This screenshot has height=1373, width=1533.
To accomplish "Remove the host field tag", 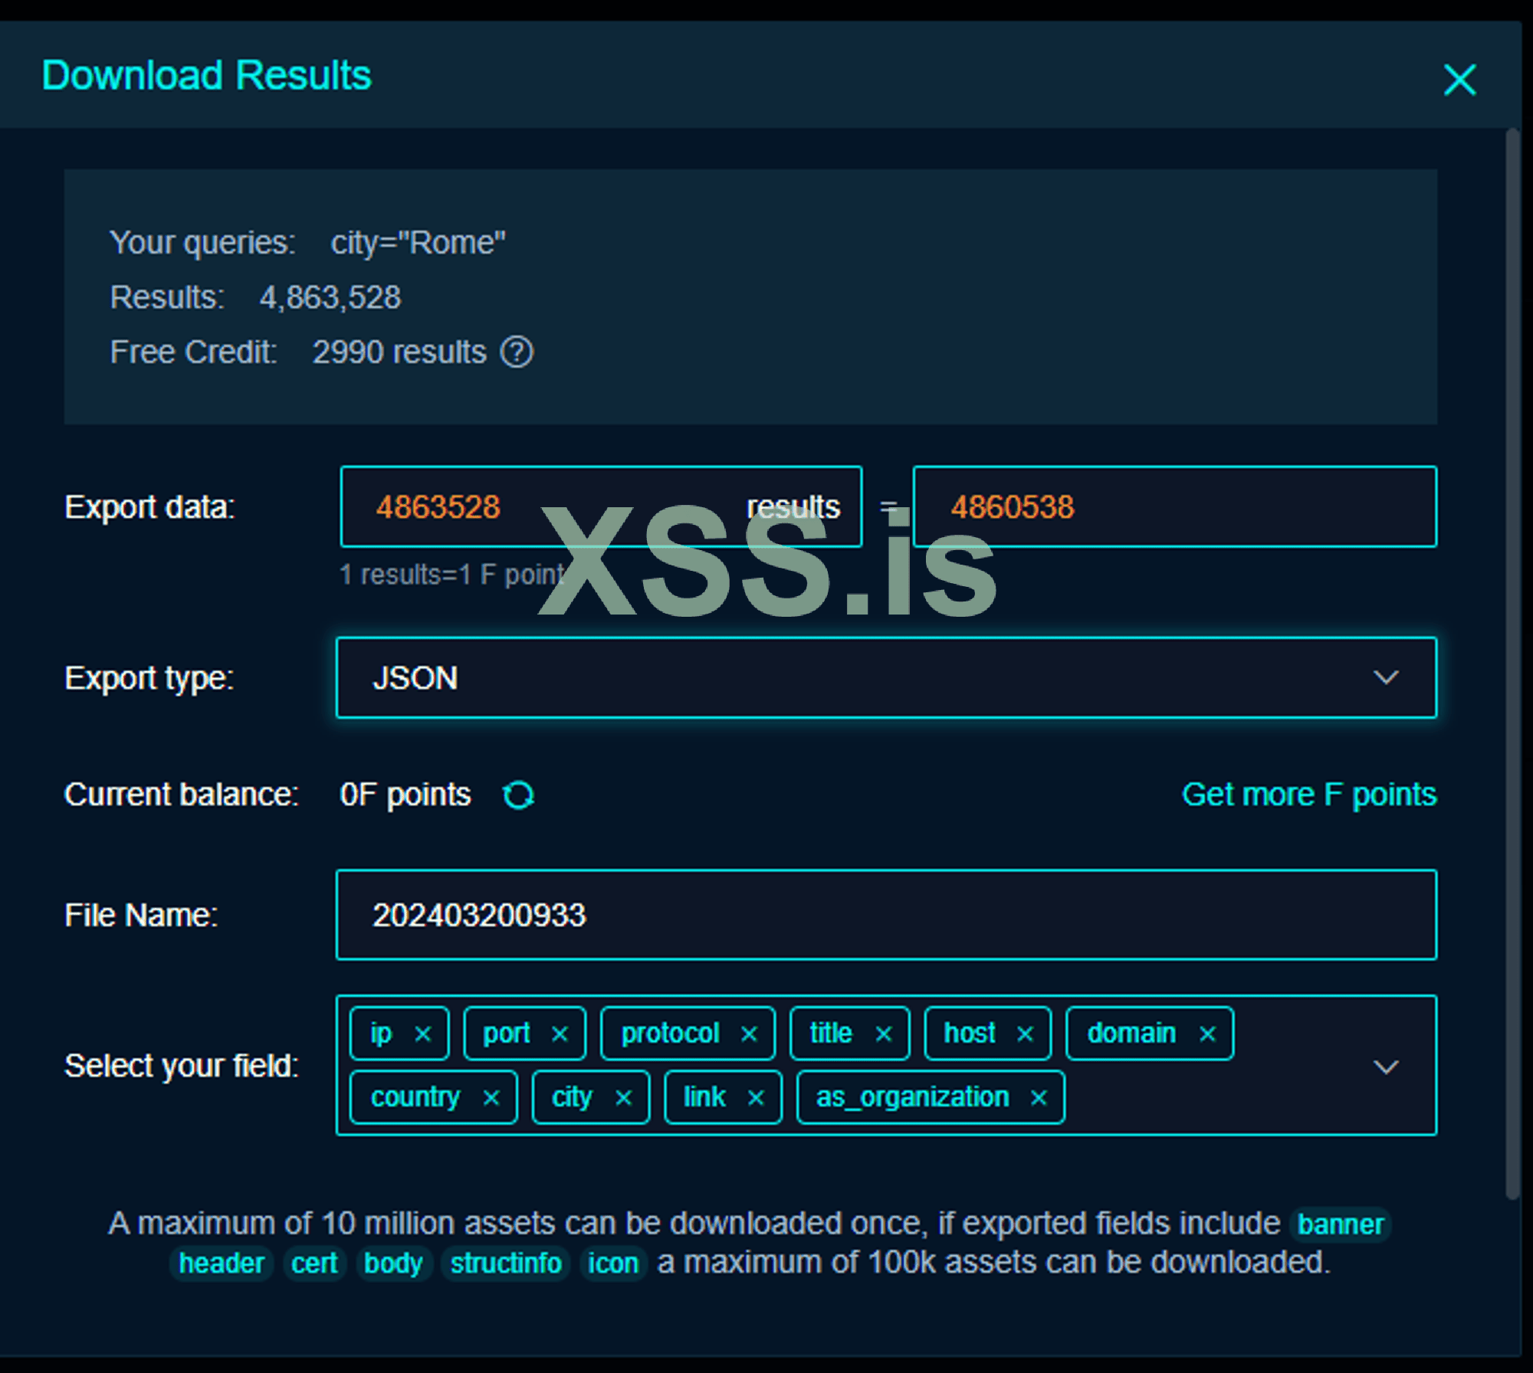I will coord(1025,1034).
